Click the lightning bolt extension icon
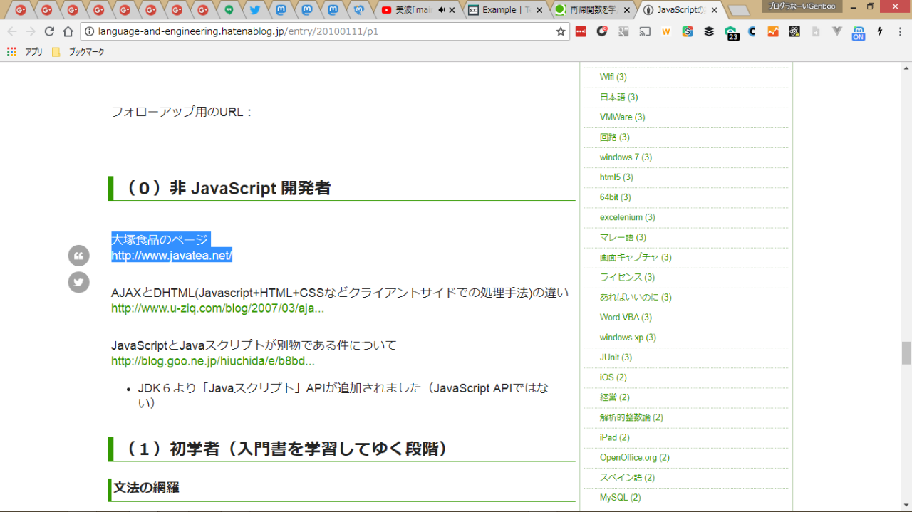Screen dimensions: 912x512 click(880, 31)
